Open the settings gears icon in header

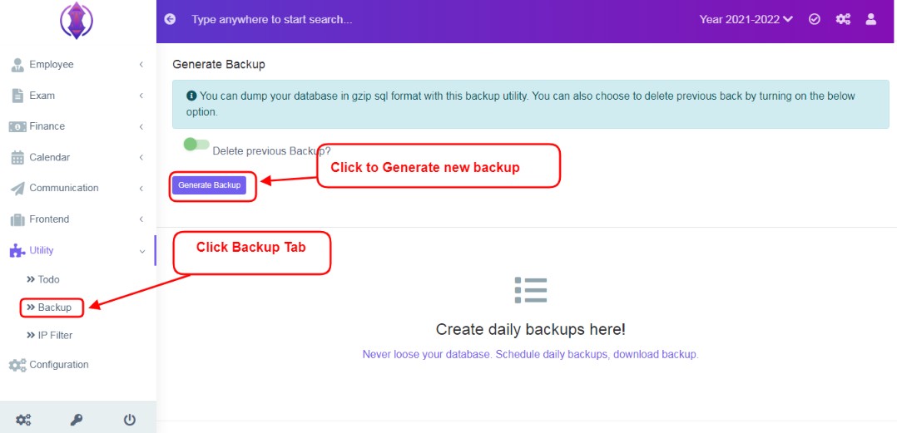pyautogui.click(x=843, y=19)
